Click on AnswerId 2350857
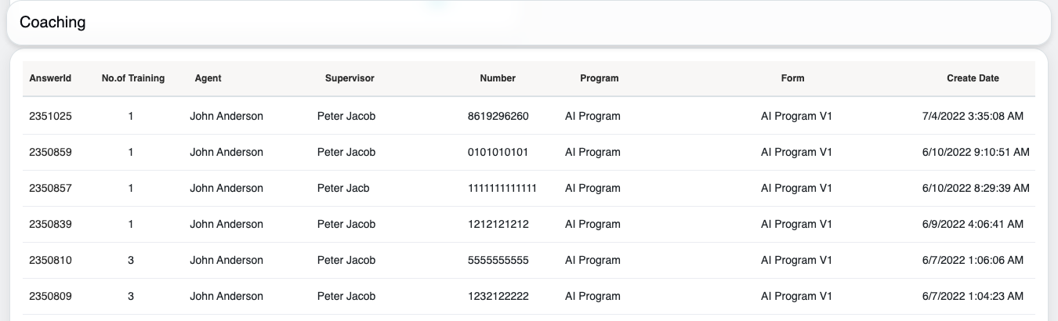 (50, 189)
